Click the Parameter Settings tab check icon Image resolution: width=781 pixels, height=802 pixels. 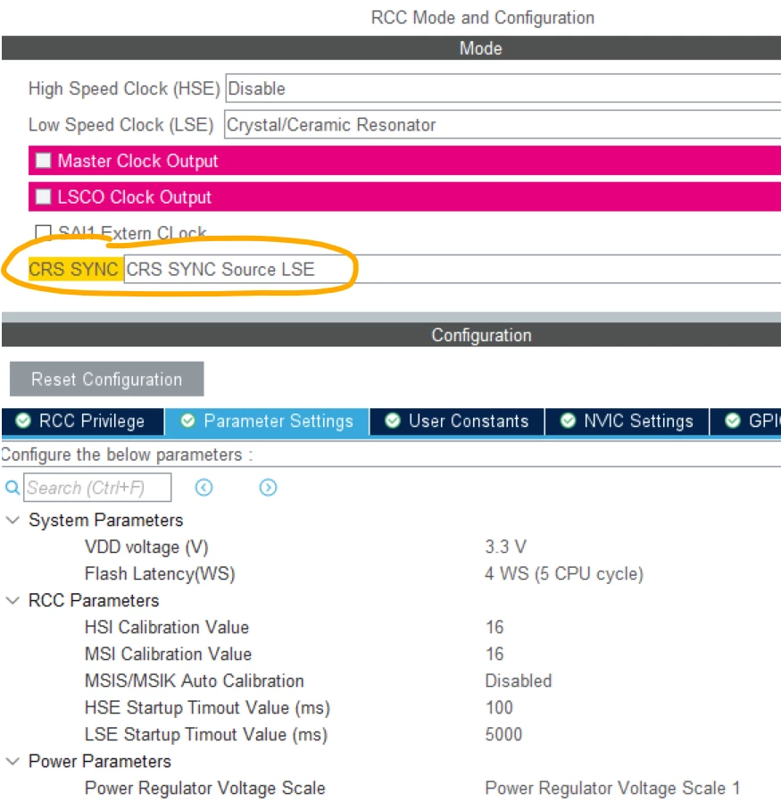(187, 421)
